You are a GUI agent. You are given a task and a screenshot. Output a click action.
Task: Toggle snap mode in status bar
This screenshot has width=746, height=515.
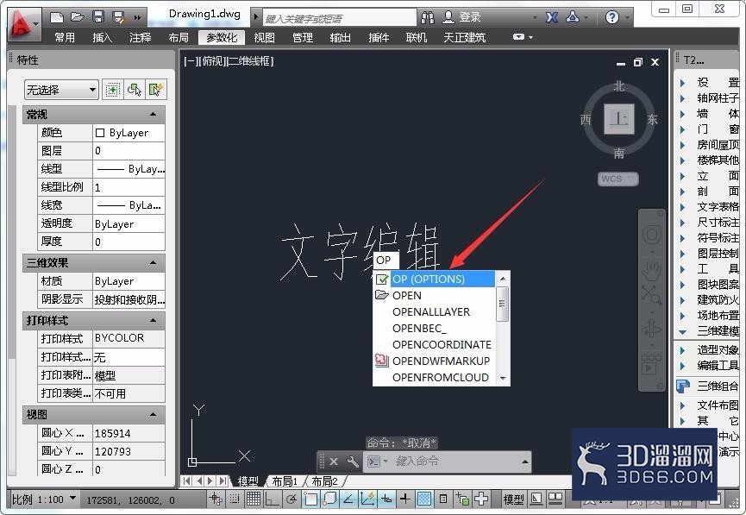pos(234,499)
